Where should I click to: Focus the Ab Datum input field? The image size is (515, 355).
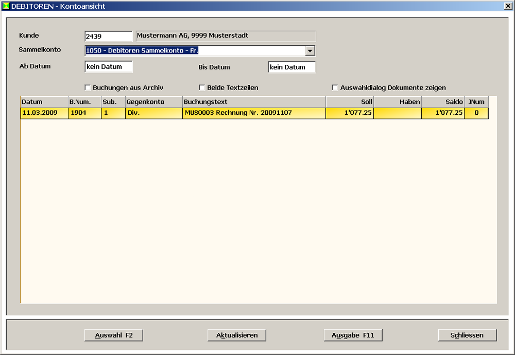(x=108, y=67)
